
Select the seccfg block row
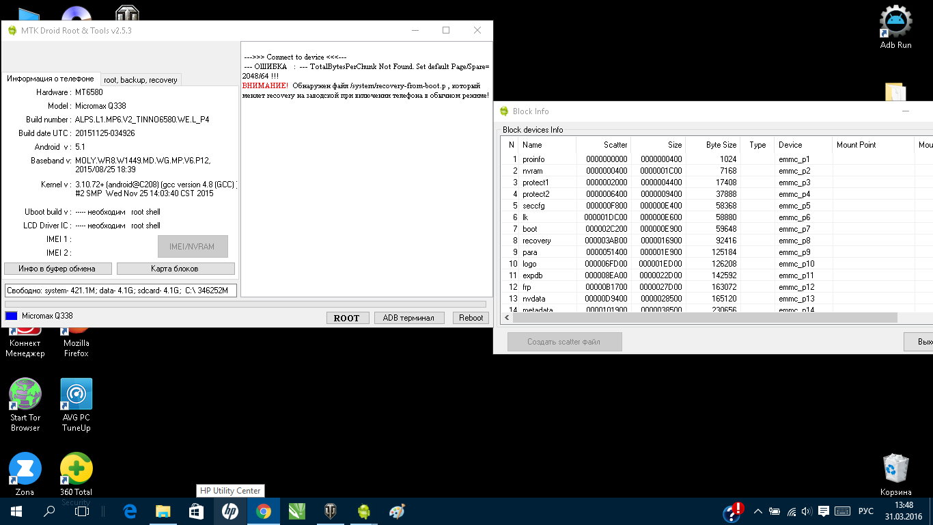pyautogui.click(x=717, y=206)
